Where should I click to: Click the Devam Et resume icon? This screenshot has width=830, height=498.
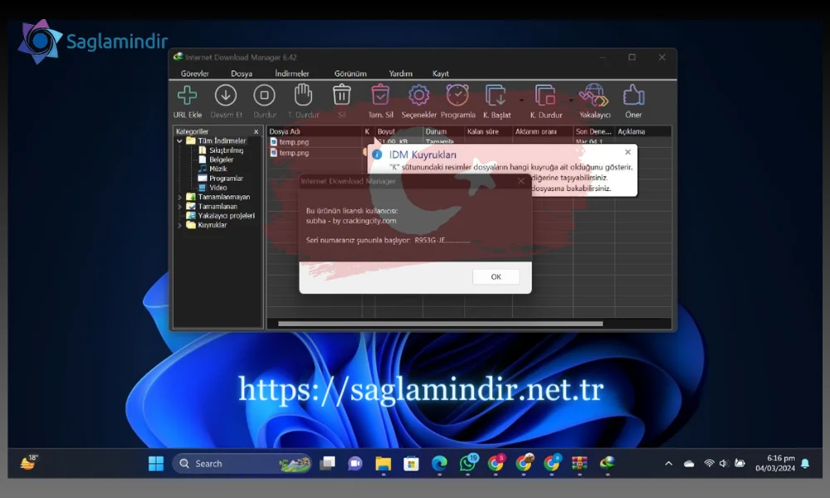click(226, 95)
